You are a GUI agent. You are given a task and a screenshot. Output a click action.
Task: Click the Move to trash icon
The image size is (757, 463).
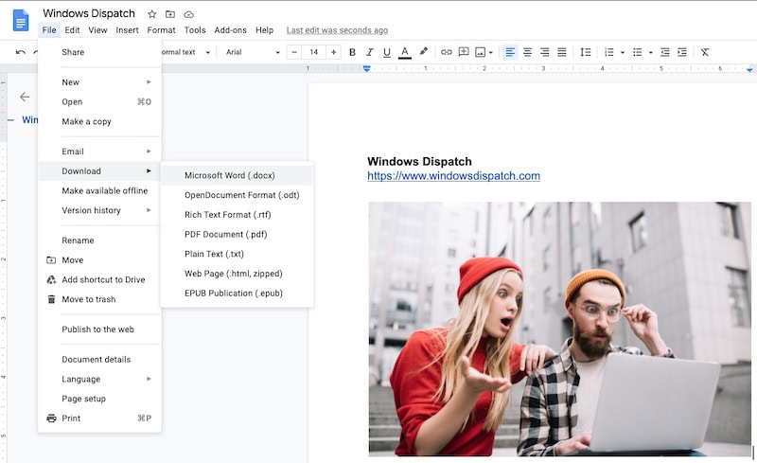51,299
